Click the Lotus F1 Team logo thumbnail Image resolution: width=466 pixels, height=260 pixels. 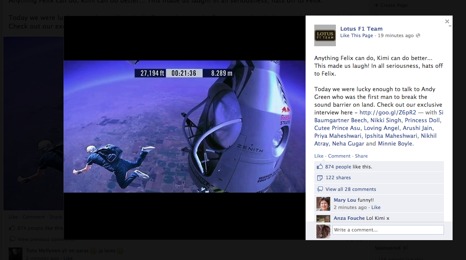(x=325, y=35)
